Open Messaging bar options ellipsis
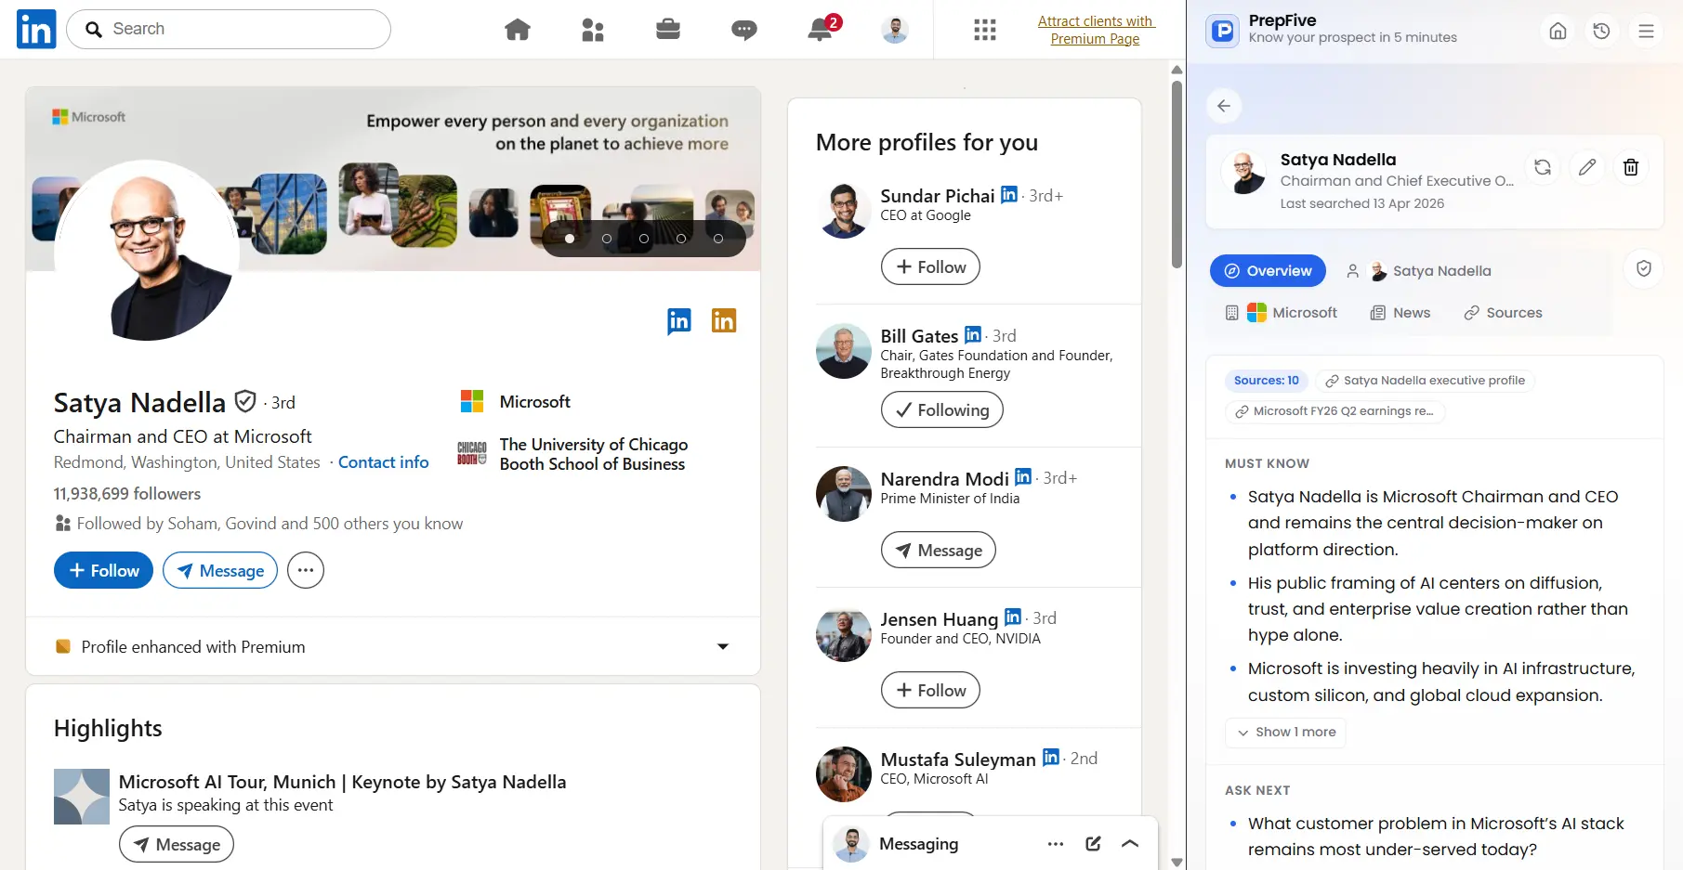The image size is (1683, 870). [x=1056, y=843]
